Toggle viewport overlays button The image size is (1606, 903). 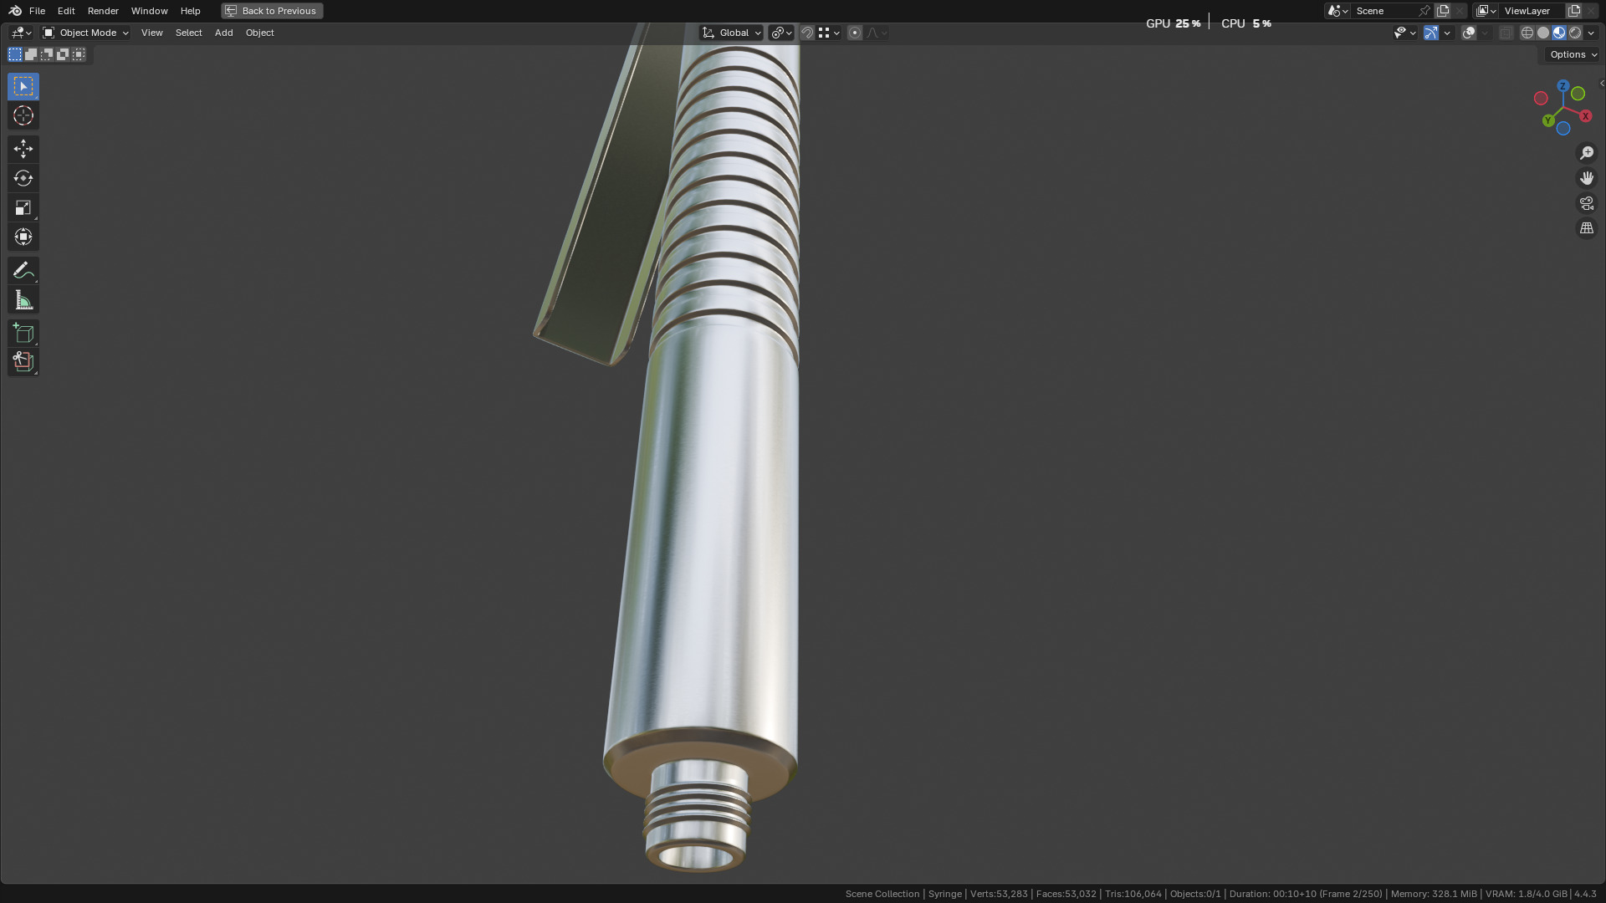[x=1469, y=33]
